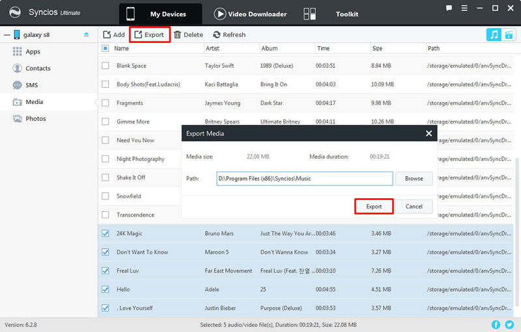
Task: Click the Refresh toolbar button
Action: pos(229,35)
